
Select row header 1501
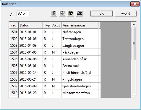pos(14,32)
